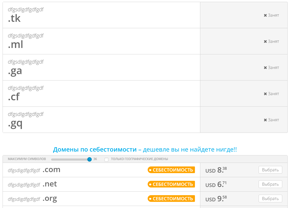Viewport: 292px width, 208px height.
Task: Click the maximum characters slider handle
Action: (x=89, y=159)
